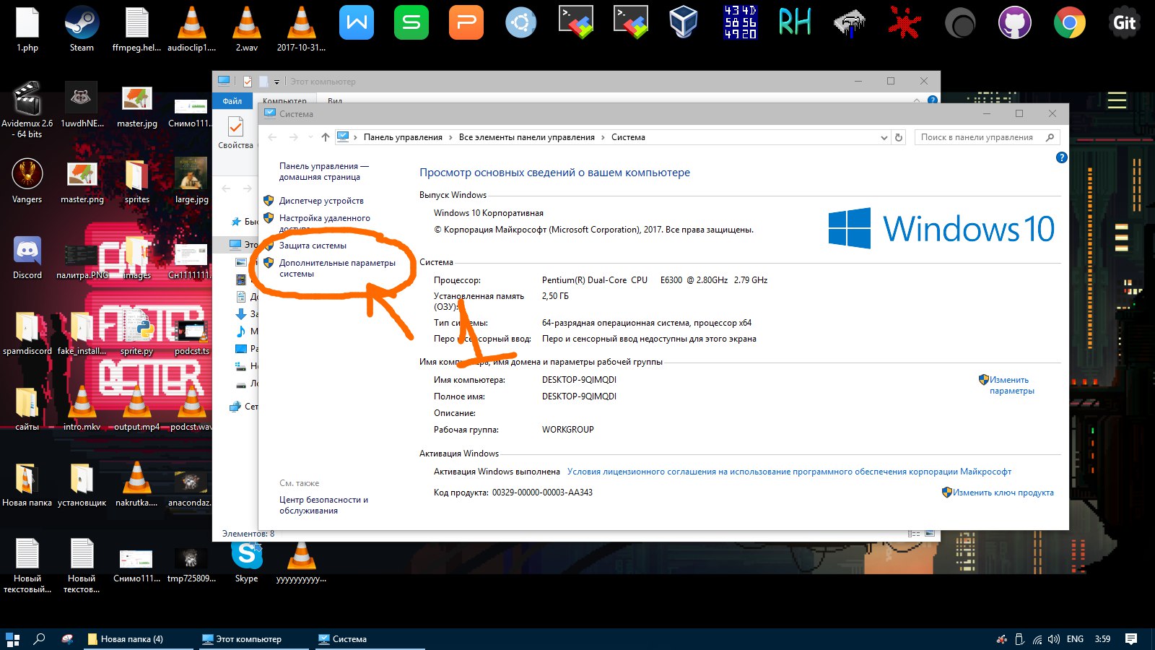Go to control panel home page link
The image size is (1155, 650).
coord(323,171)
